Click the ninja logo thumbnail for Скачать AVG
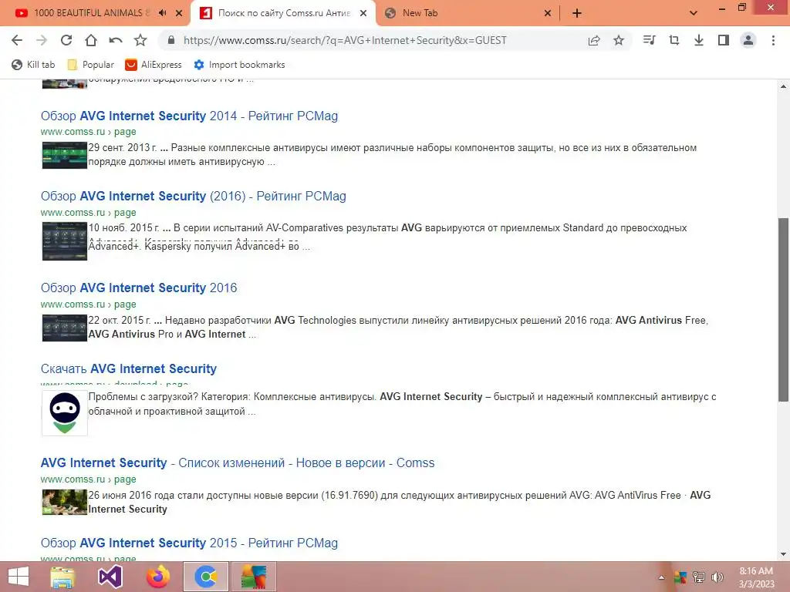Viewport: 790px width, 592px height. coord(65,413)
